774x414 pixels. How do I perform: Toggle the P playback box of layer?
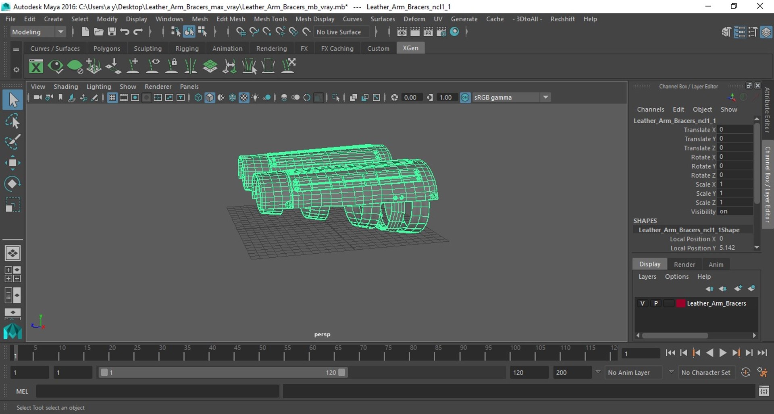656,303
